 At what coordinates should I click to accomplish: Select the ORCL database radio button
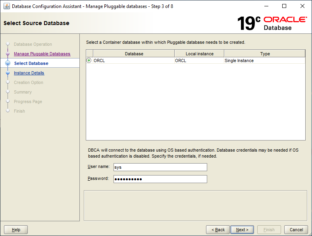pos(89,60)
